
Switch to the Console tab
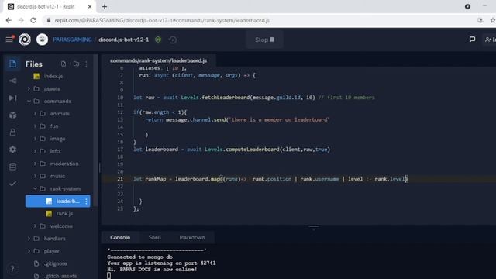coord(120,238)
